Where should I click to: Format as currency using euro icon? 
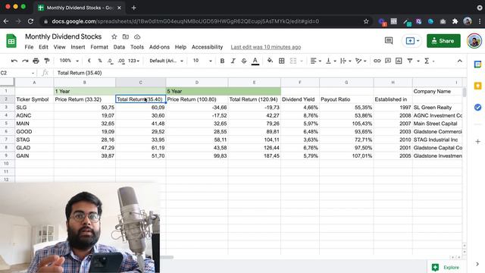click(89, 61)
